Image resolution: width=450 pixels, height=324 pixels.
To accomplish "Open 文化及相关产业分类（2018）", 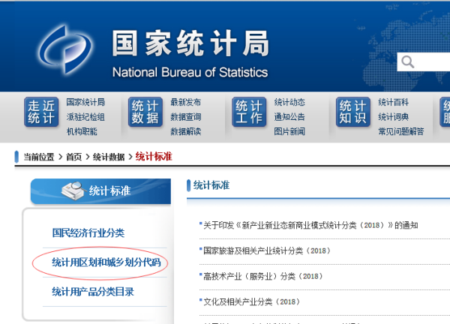I will 251,302.
